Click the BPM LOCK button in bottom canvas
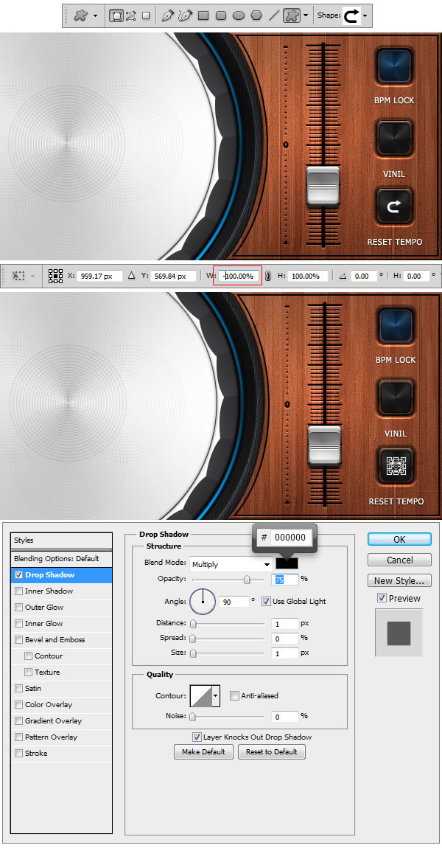Image resolution: width=442 pixels, height=848 pixels. (x=395, y=326)
